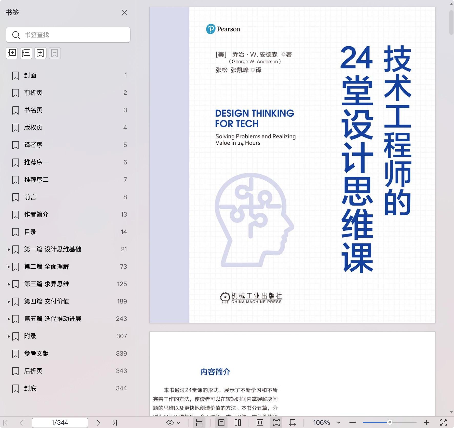Expand the 第一篇 设计思维基础 bookmark
Viewport: 454px width, 428px height.
coord(8,249)
